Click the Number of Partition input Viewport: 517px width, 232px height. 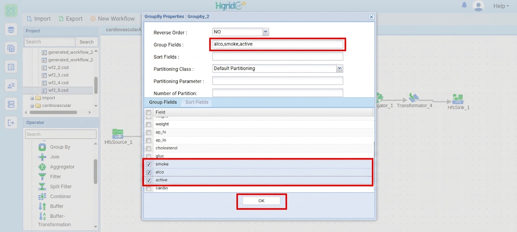click(x=278, y=93)
